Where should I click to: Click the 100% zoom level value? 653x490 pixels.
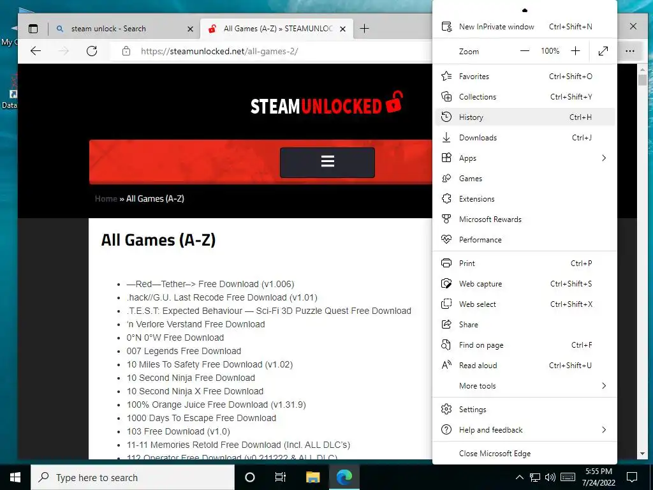coord(550,51)
